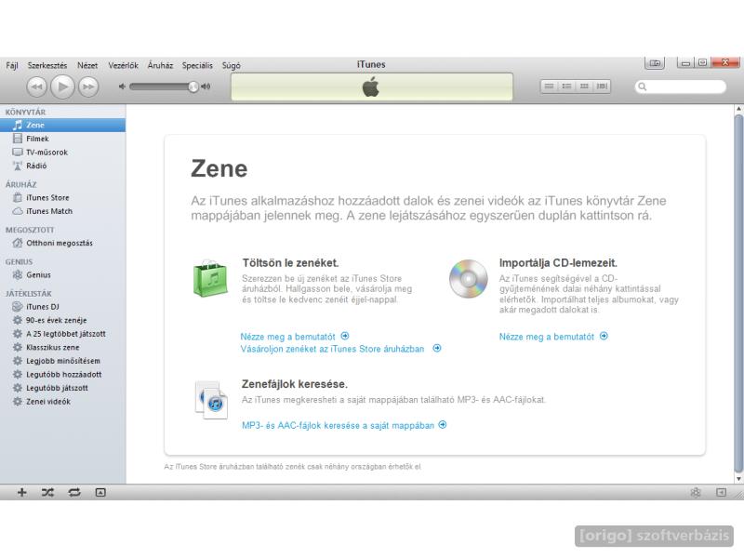Switch to Cover Flow view
The image size is (744, 558).
point(602,86)
